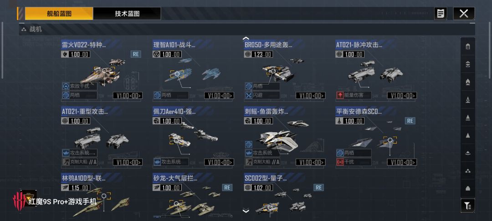Select the dome-shaped category icon above the filter
The width and height of the screenshot is (492, 221).
click(x=467, y=188)
